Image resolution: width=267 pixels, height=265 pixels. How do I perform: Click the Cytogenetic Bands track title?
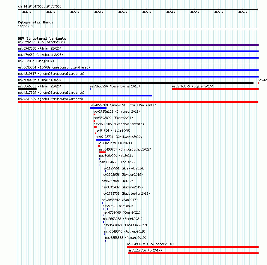36,22
